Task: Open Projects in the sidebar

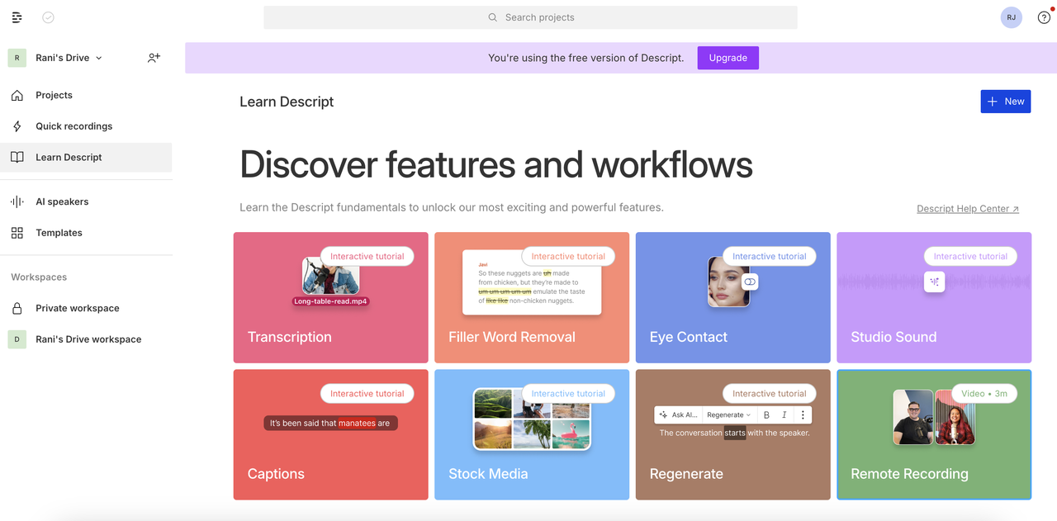Action: pyautogui.click(x=86, y=95)
